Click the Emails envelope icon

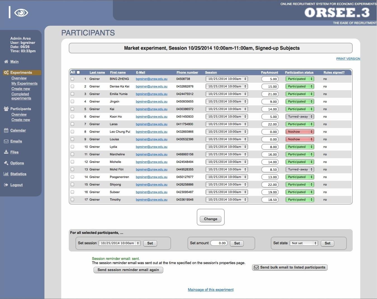[x=6, y=141]
